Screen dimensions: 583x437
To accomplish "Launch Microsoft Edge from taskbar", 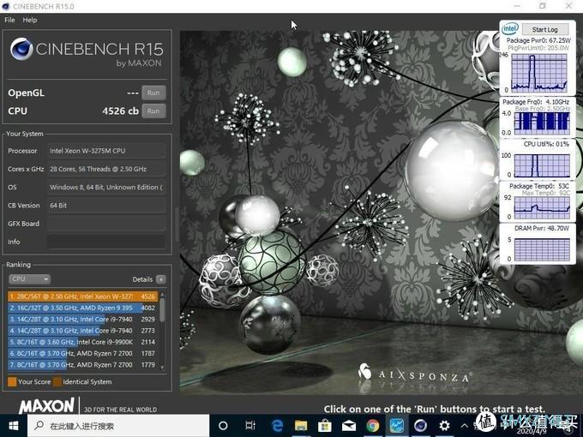I will pos(278,426).
